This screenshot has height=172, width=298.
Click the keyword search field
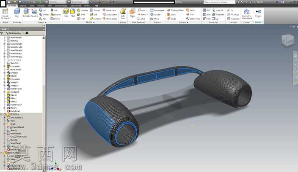[219, 2]
